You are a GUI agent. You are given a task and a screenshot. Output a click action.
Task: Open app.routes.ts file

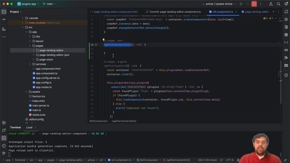click(43, 87)
